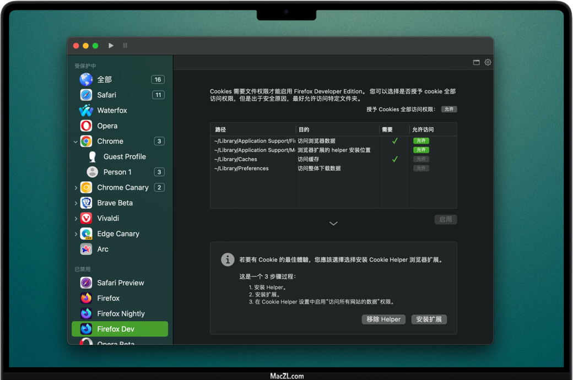The height and width of the screenshot is (380, 573).
Task: Collapse the Chrome profiles tree
Action: [75, 142]
